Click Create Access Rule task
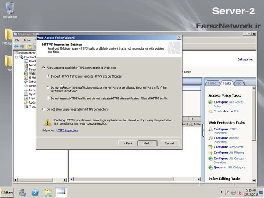This screenshot has width=264, height=198. pyautogui.click(x=226, y=111)
